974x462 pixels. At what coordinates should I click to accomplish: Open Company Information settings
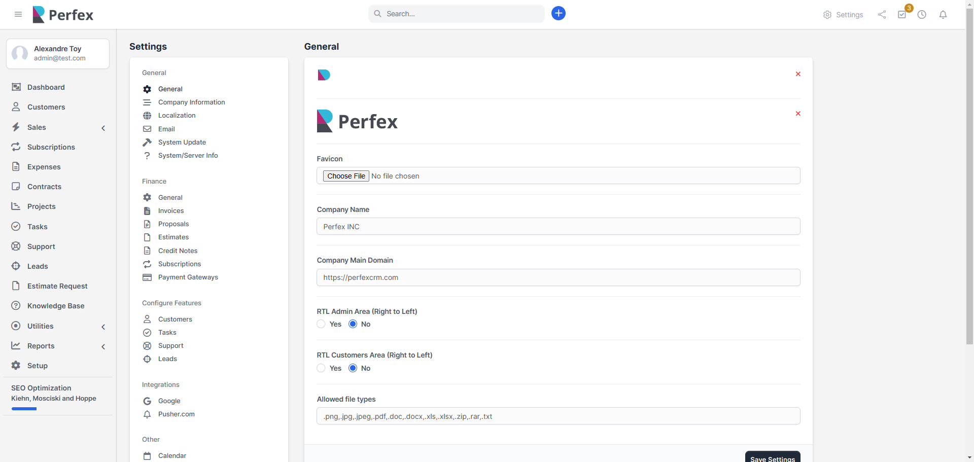(x=191, y=102)
